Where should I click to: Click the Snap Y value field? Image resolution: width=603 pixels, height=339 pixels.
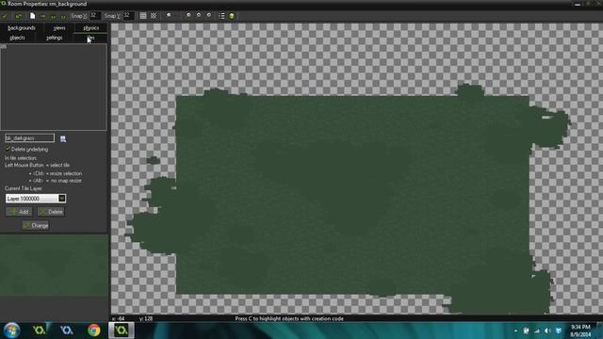128,16
